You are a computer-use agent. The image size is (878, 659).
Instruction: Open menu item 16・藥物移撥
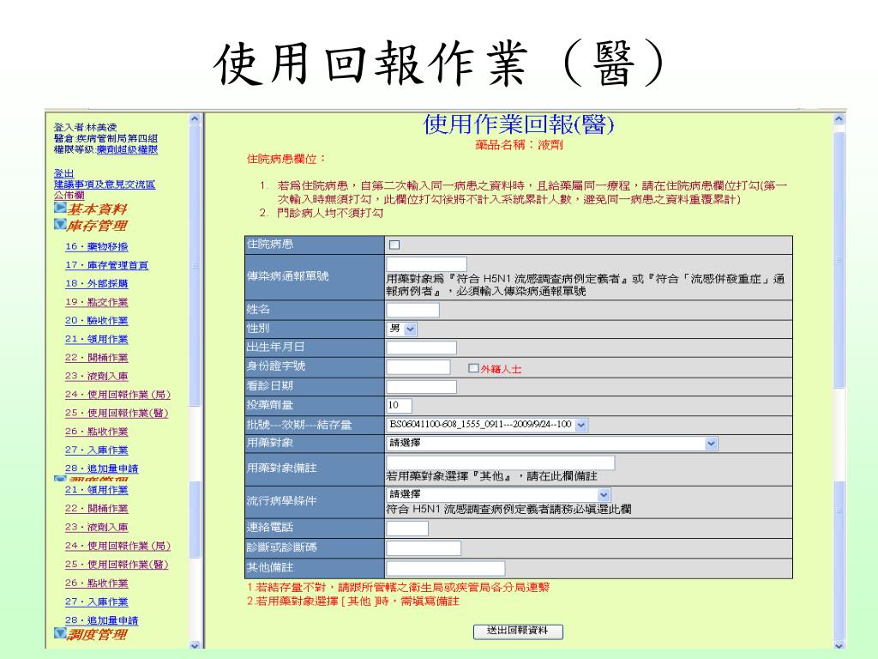tap(96, 246)
